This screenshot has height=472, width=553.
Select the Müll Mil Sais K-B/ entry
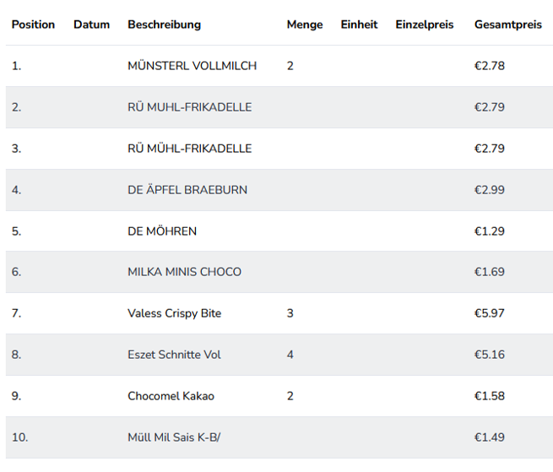(x=174, y=437)
